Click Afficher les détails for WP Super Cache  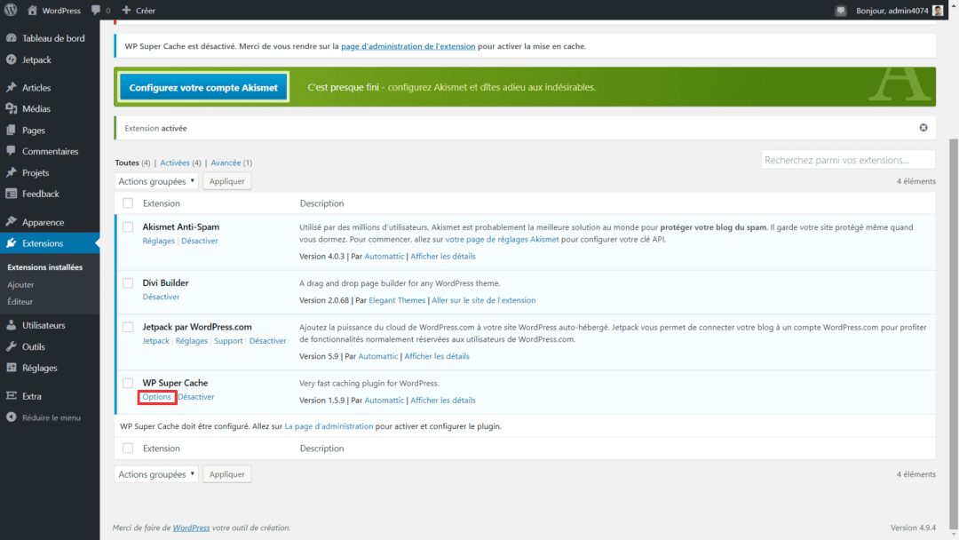click(443, 400)
